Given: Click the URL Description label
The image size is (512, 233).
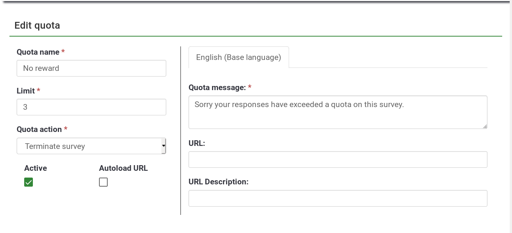Looking at the screenshot, I should point(218,182).
